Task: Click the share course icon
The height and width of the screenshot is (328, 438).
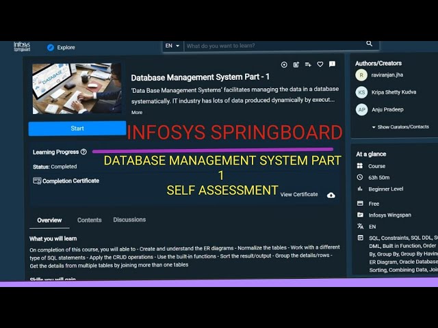Action: pyautogui.click(x=296, y=65)
